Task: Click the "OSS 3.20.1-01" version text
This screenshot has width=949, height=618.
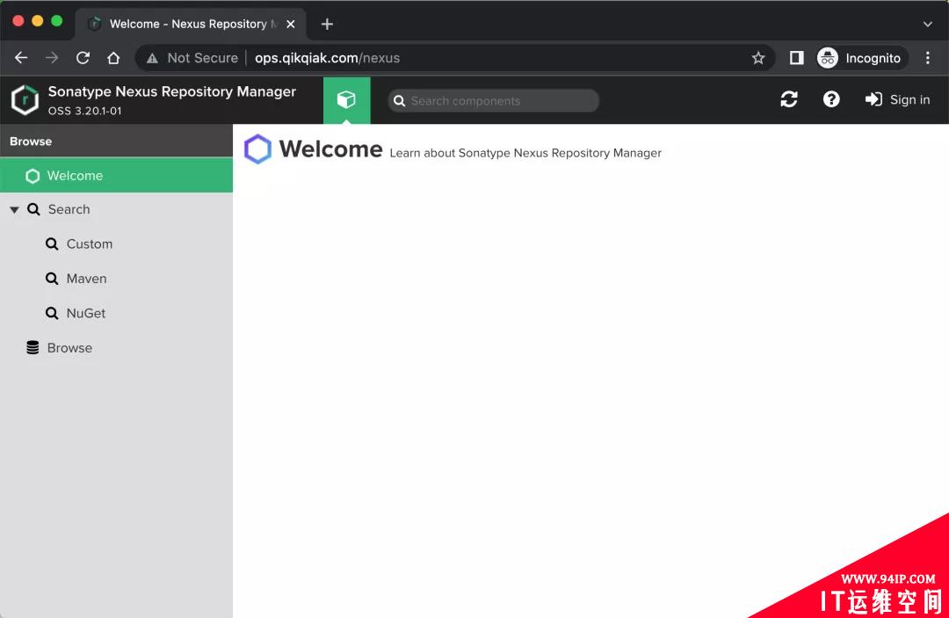Action: tap(84, 111)
